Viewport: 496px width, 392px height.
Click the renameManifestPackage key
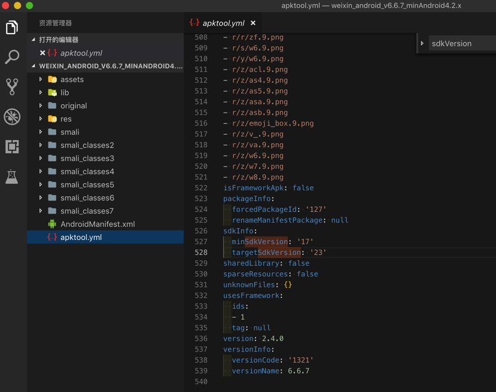[277, 220]
